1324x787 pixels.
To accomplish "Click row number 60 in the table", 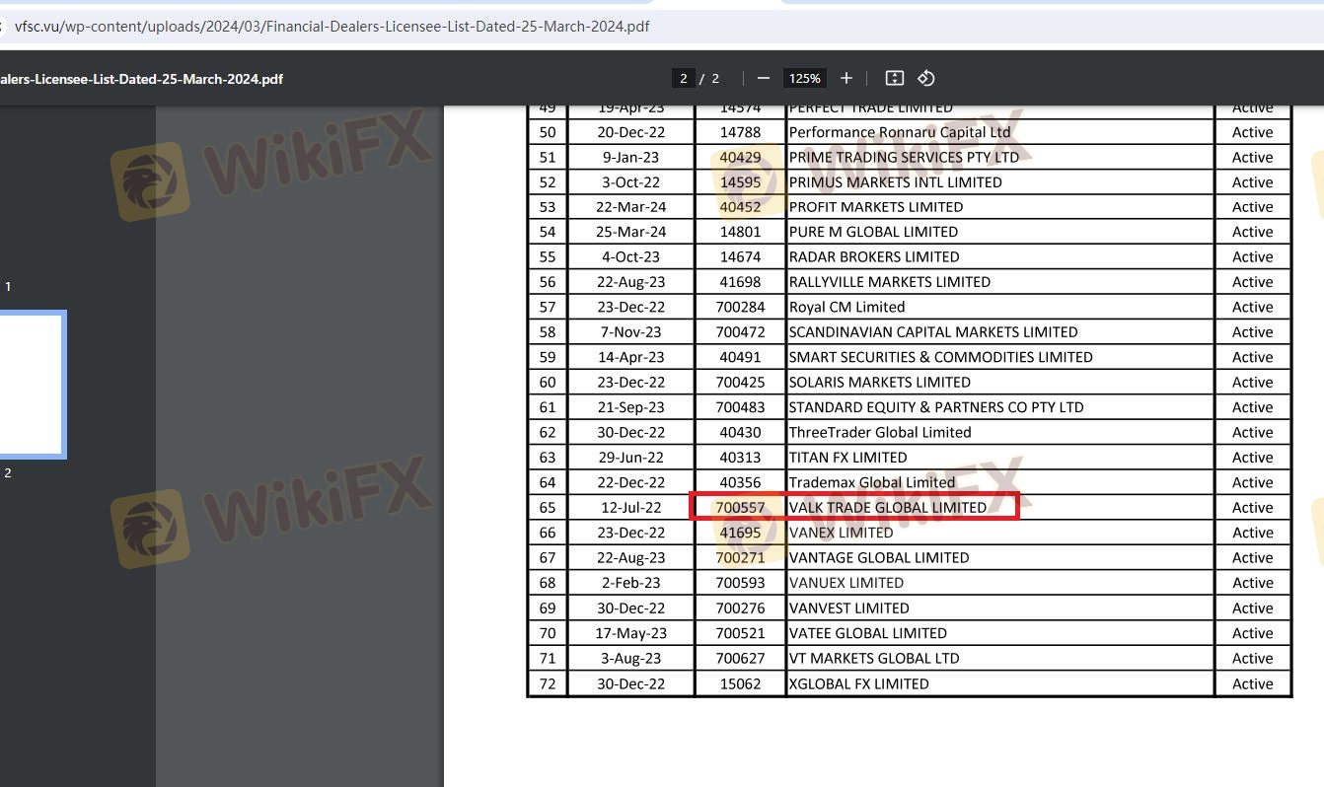I will 548,383.
